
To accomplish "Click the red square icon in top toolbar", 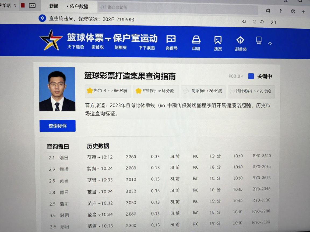I will tap(23, 5).
